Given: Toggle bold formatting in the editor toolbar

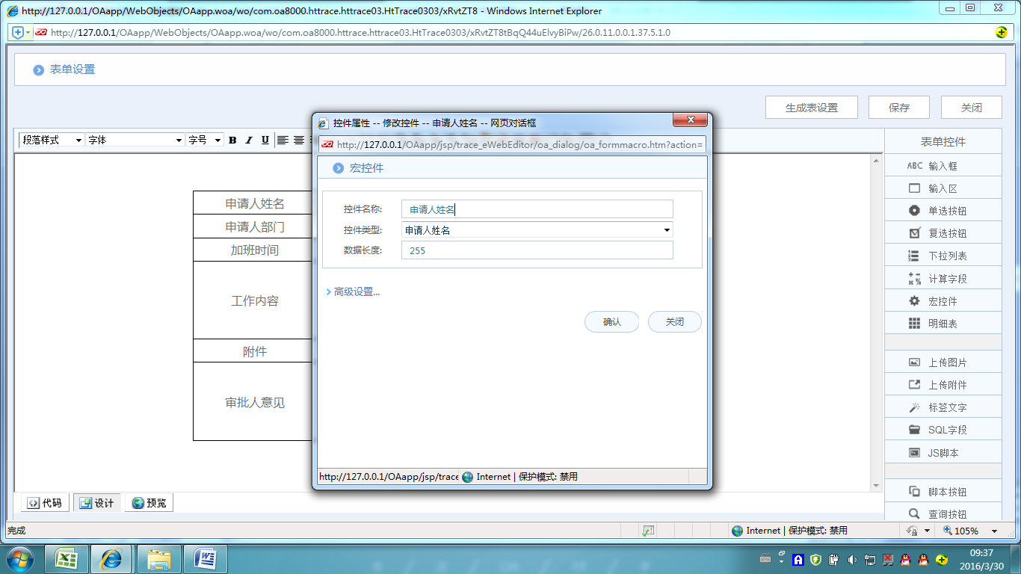Looking at the screenshot, I should (x=232, y=140).
